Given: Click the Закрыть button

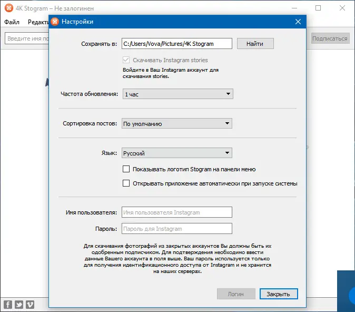Looking at the screenshot, I should 279,294.
